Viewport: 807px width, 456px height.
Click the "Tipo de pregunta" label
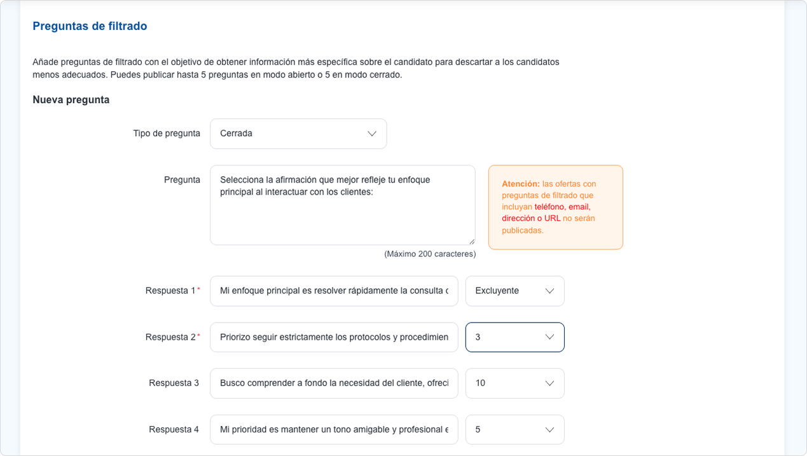[167, 134]
